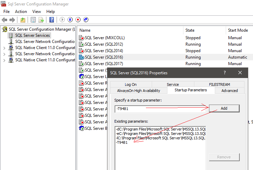
Task: Open the Help toolbar icon
Action: pyautogui.click(x=51, y=20)
